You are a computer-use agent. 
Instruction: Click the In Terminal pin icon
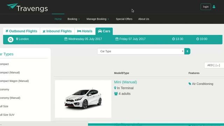tap(115, 88)
